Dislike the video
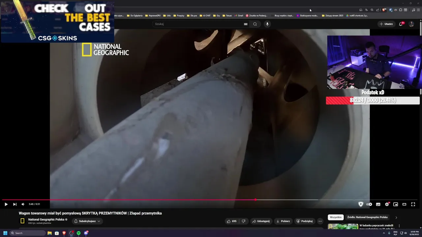 tap(244, 221)
